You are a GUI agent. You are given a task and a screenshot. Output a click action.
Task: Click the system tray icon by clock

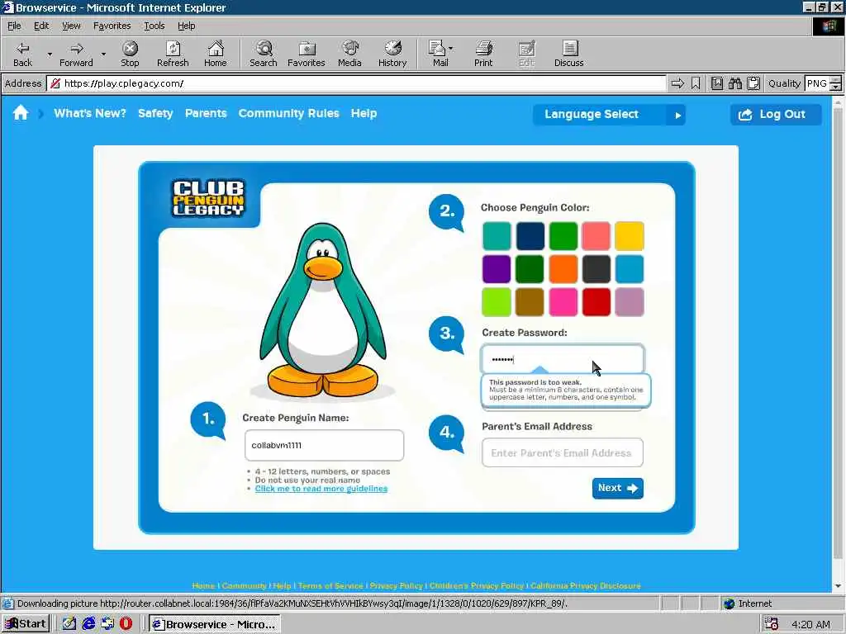coord(772,624)
